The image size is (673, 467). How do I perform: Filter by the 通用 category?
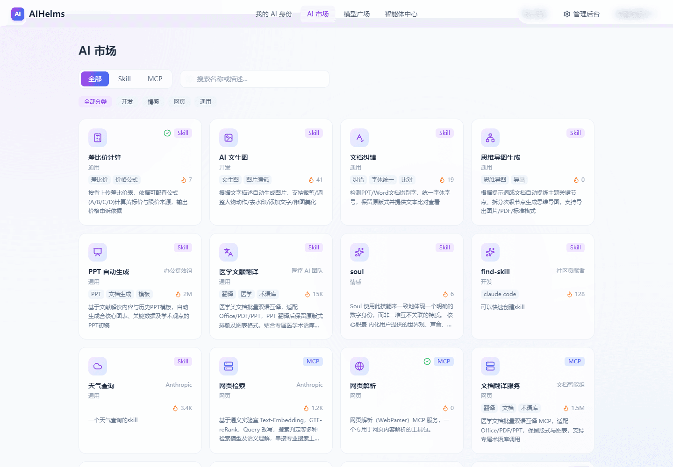[206, 102]
